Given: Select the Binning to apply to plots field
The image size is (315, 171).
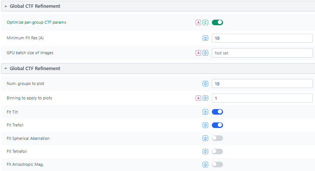Looking at the screenshot, I should [262, 98].
